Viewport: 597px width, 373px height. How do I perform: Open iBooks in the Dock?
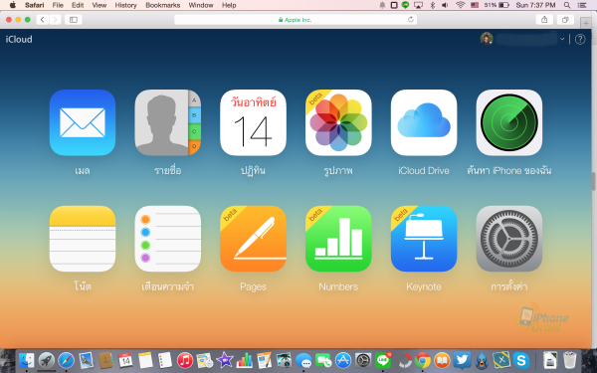tap(442, 360)
